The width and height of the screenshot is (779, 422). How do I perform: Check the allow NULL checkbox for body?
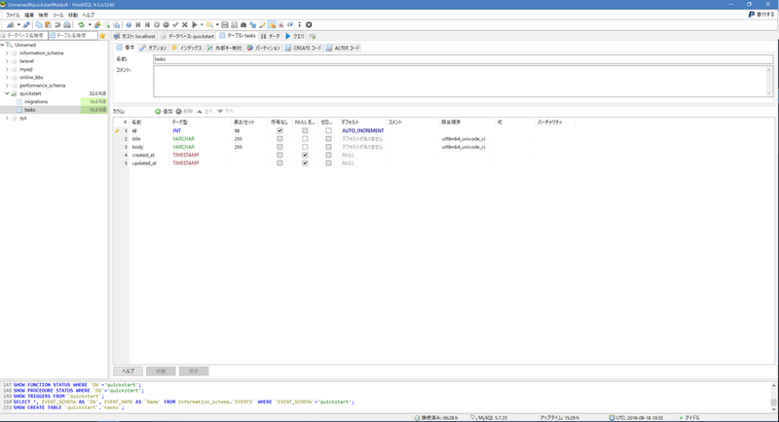[305, 147]
